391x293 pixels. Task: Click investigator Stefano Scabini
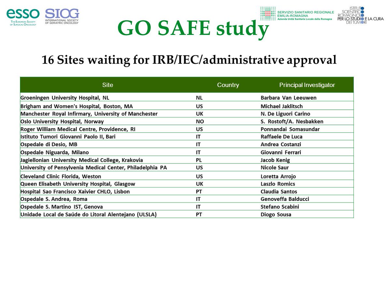pyautogui.click(x=280, y=207)
